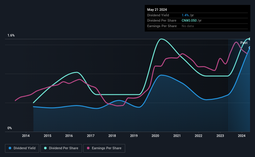Click the 2015 x-axis label
255x157 pixels.
coord(48,136)
